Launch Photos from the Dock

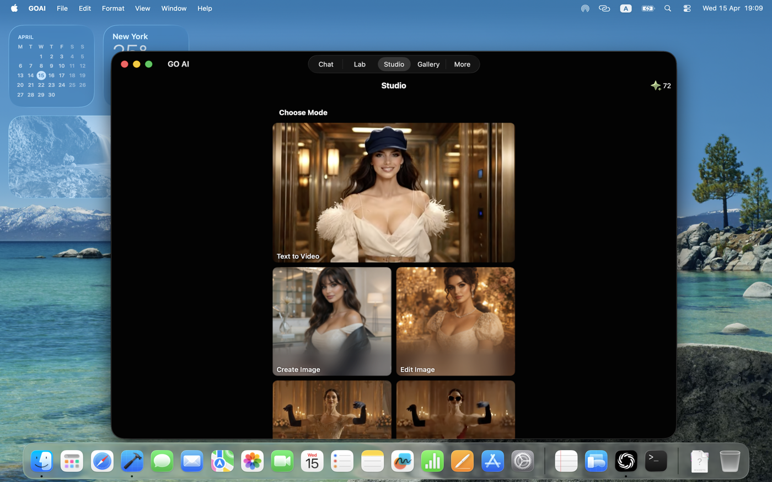click(252, 461)
